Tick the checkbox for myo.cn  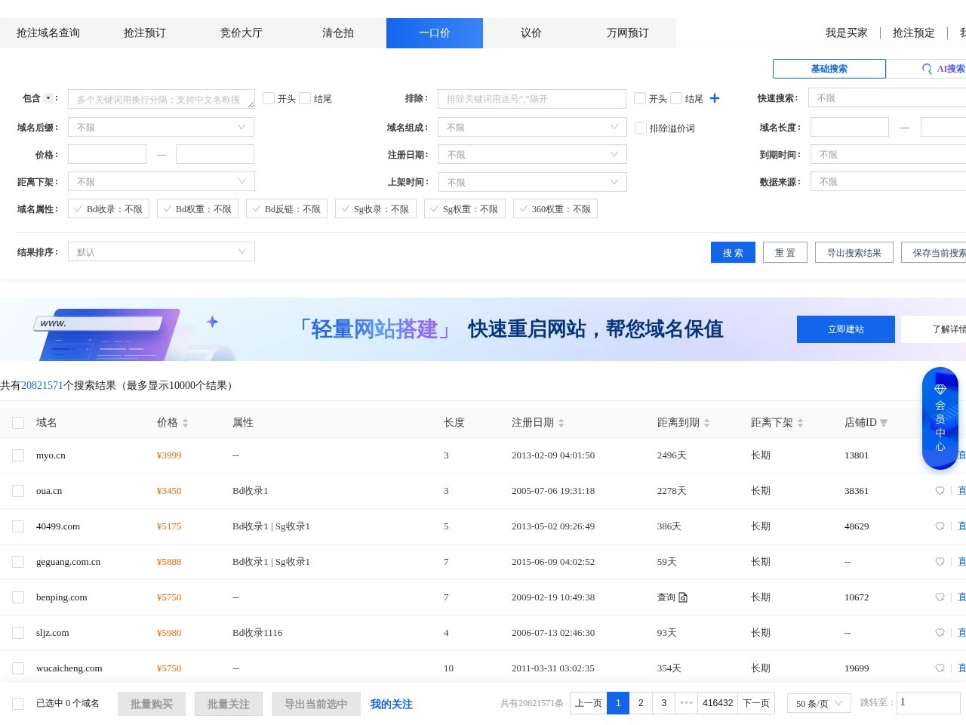[18, 455]
